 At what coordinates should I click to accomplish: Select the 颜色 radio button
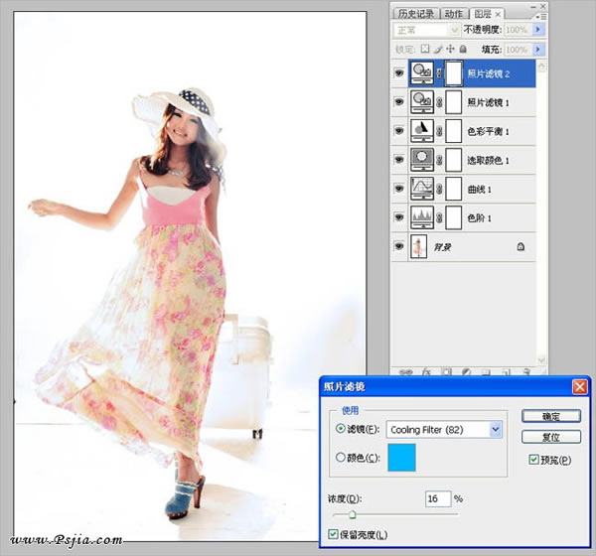coord(340,457)
